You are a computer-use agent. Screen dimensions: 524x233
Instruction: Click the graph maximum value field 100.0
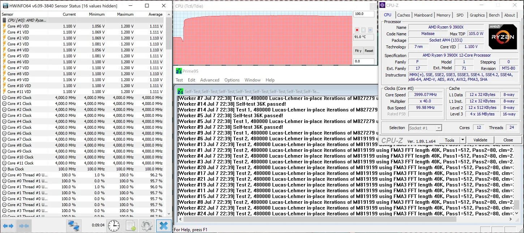pos(364,14)
